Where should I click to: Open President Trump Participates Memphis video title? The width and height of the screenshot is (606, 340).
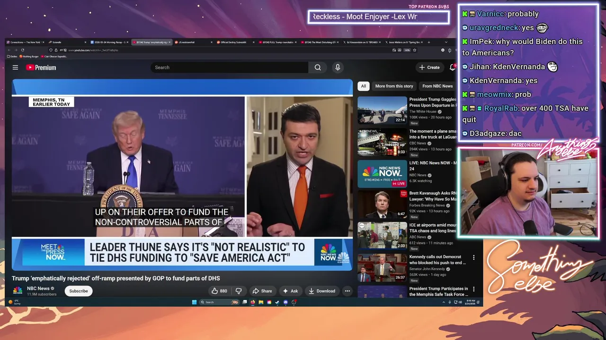[439, 291]
